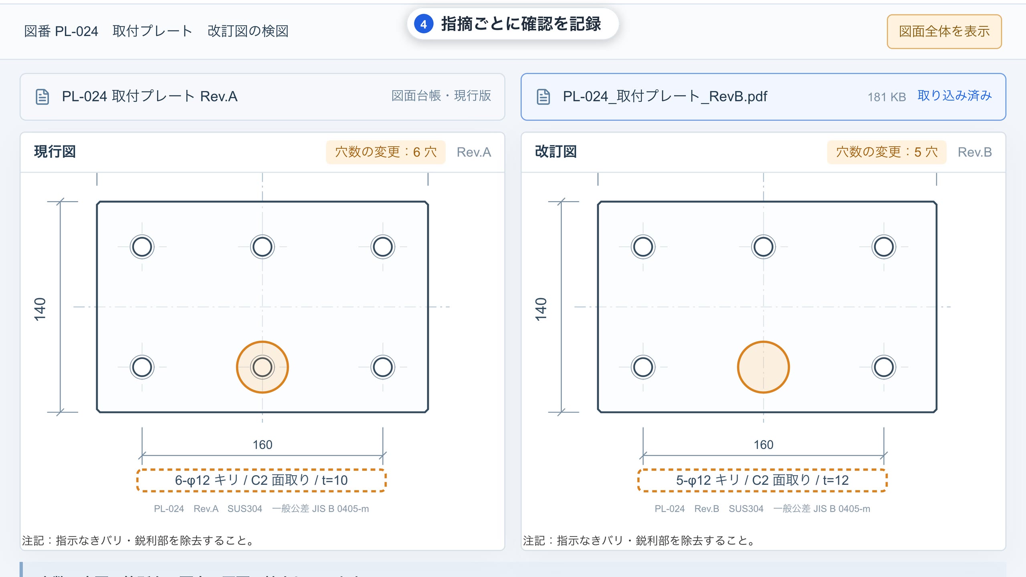Click the document icon beside PL-024 Rev.A
The height and width of the screenshot is (577, 1026).
tap(42, 97)
